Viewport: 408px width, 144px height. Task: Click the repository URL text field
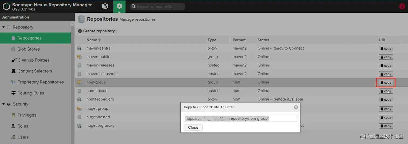coord(240,118)
